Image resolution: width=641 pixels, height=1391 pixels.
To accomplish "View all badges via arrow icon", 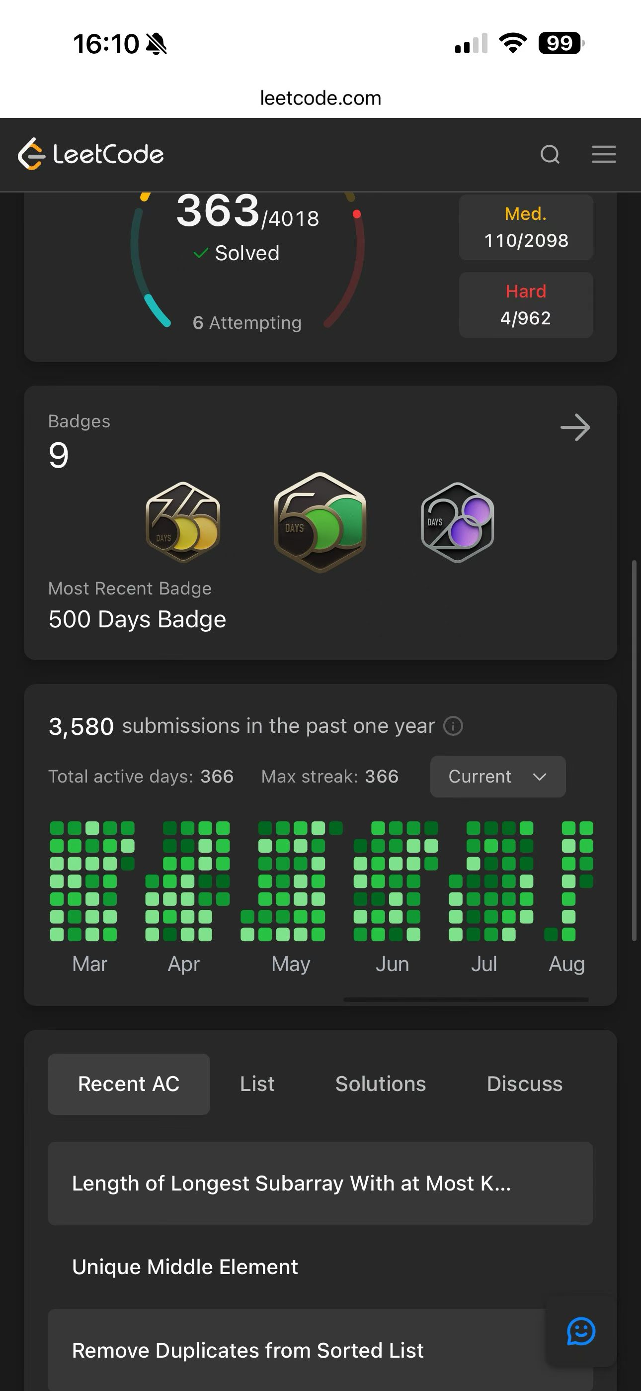I will (575, 428).
